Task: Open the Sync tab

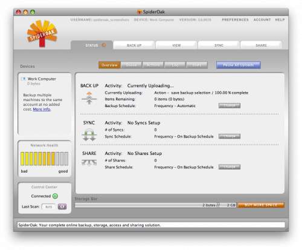Action: point(219,45)
